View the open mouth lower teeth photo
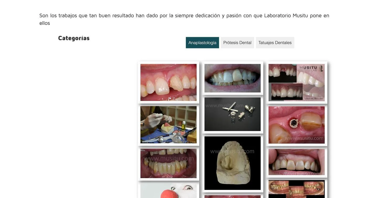This screenshot has height=198, width=378. [169, 163]
